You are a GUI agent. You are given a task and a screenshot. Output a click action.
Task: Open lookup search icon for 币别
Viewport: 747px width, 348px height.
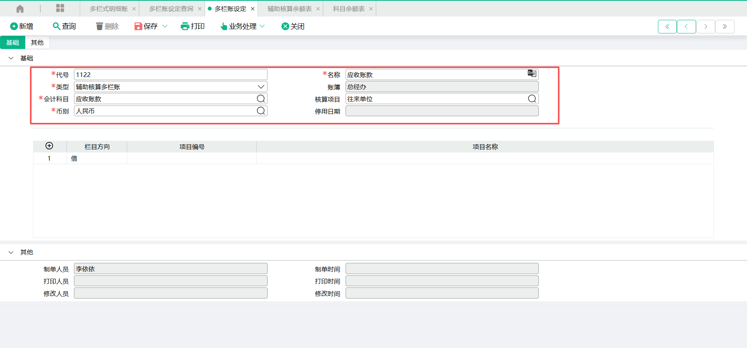pyautogui.click(x=261, y=111)
